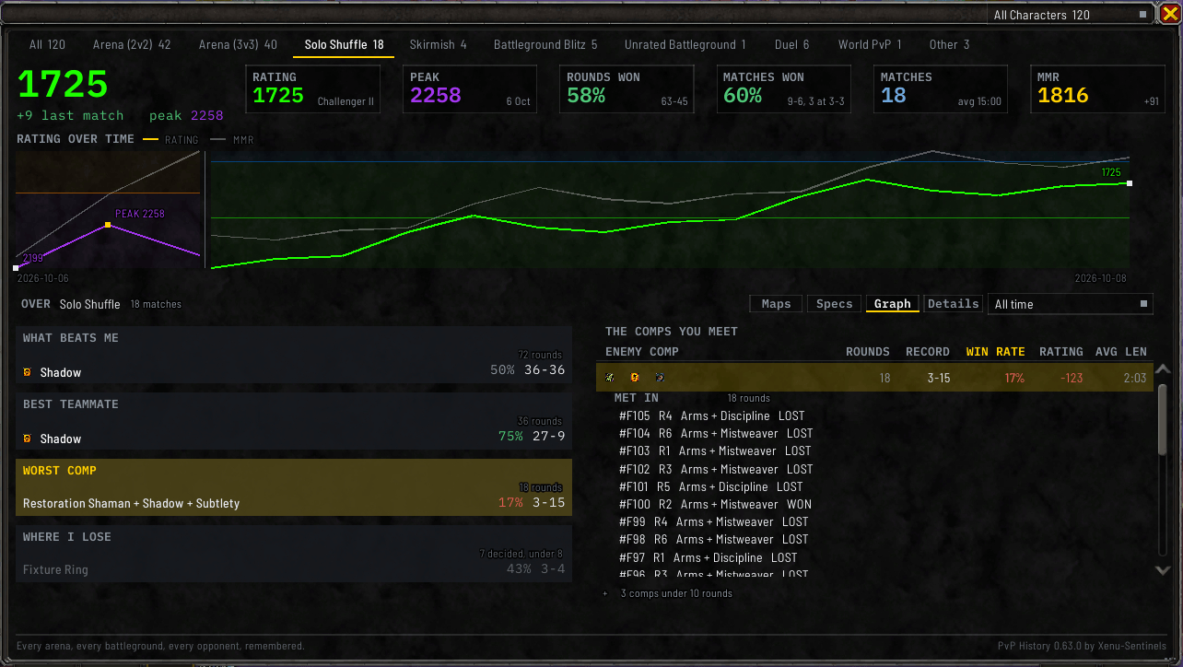The image size is (1183, 667).
Task: Click the 1725 endpoint marker on rating graph
Action: tap(1130, 183)
